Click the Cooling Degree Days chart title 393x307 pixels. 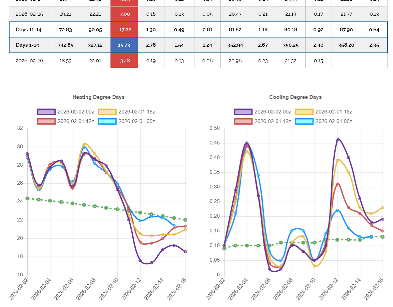(x=295, y=97)
